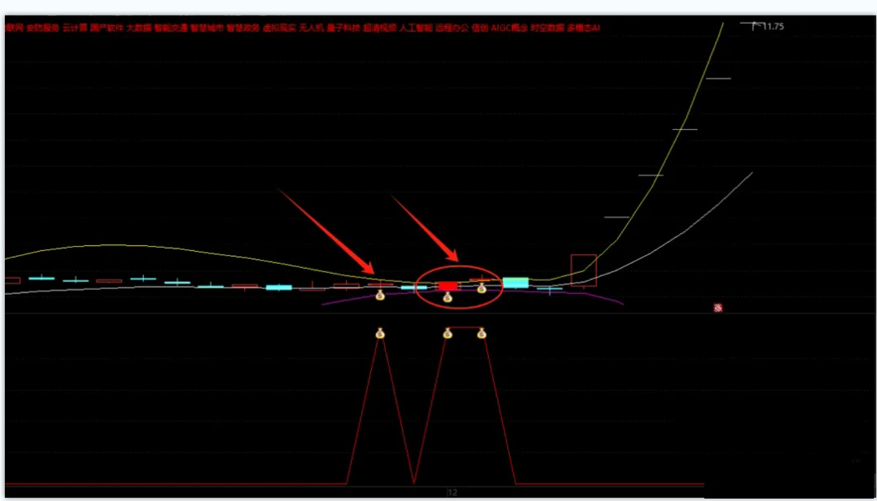Click the 大数据 concept tag
This screenshot has width=877, height=501.
[x=139, y=28]
